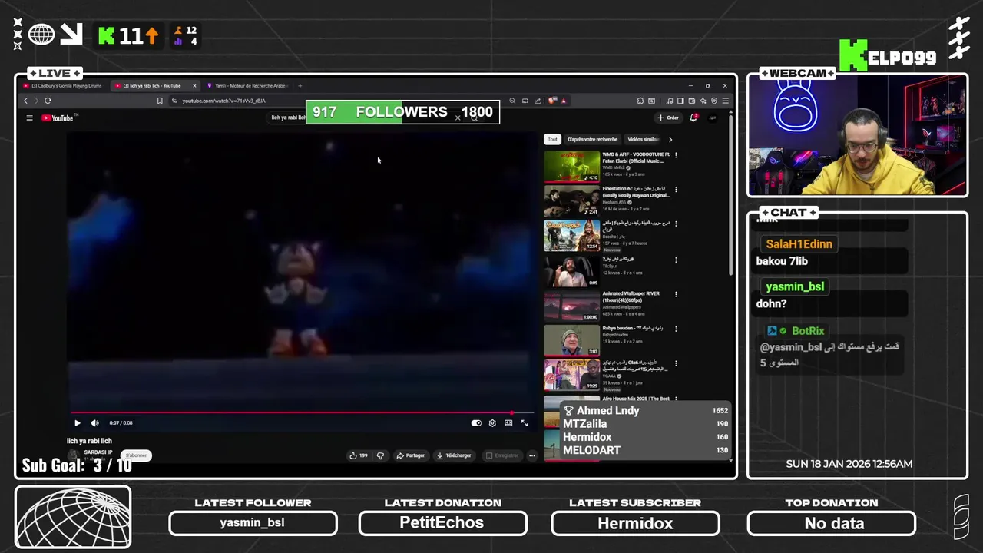Screen dimensions: 983x553
Task: Seek on the red video progress bar
Action: 302,413
